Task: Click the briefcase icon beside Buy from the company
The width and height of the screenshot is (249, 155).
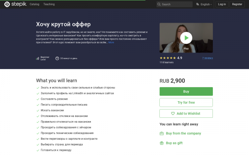Action: 161,134
